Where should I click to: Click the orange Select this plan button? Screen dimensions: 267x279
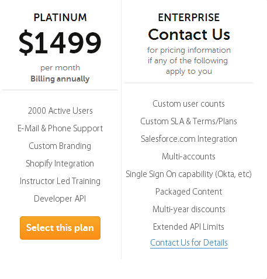(60, 228)
